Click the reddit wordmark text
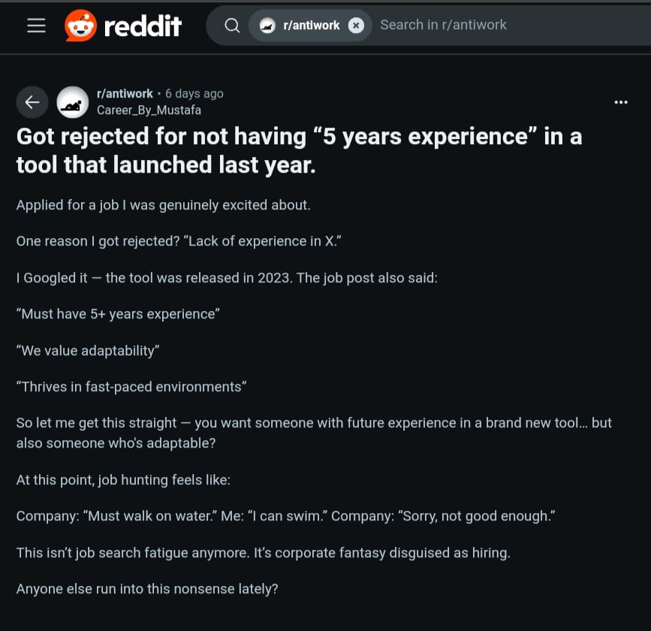Image resolution: width=651 pixels, height=631 pixels. [143, 26]
